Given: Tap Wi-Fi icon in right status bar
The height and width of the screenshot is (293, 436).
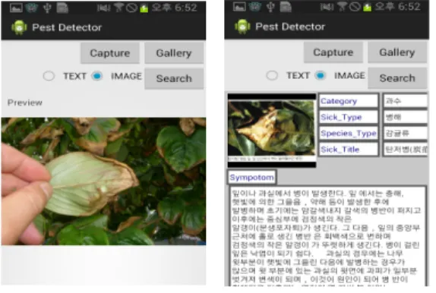Looking at the screenshot, I should tap(342, 7).
